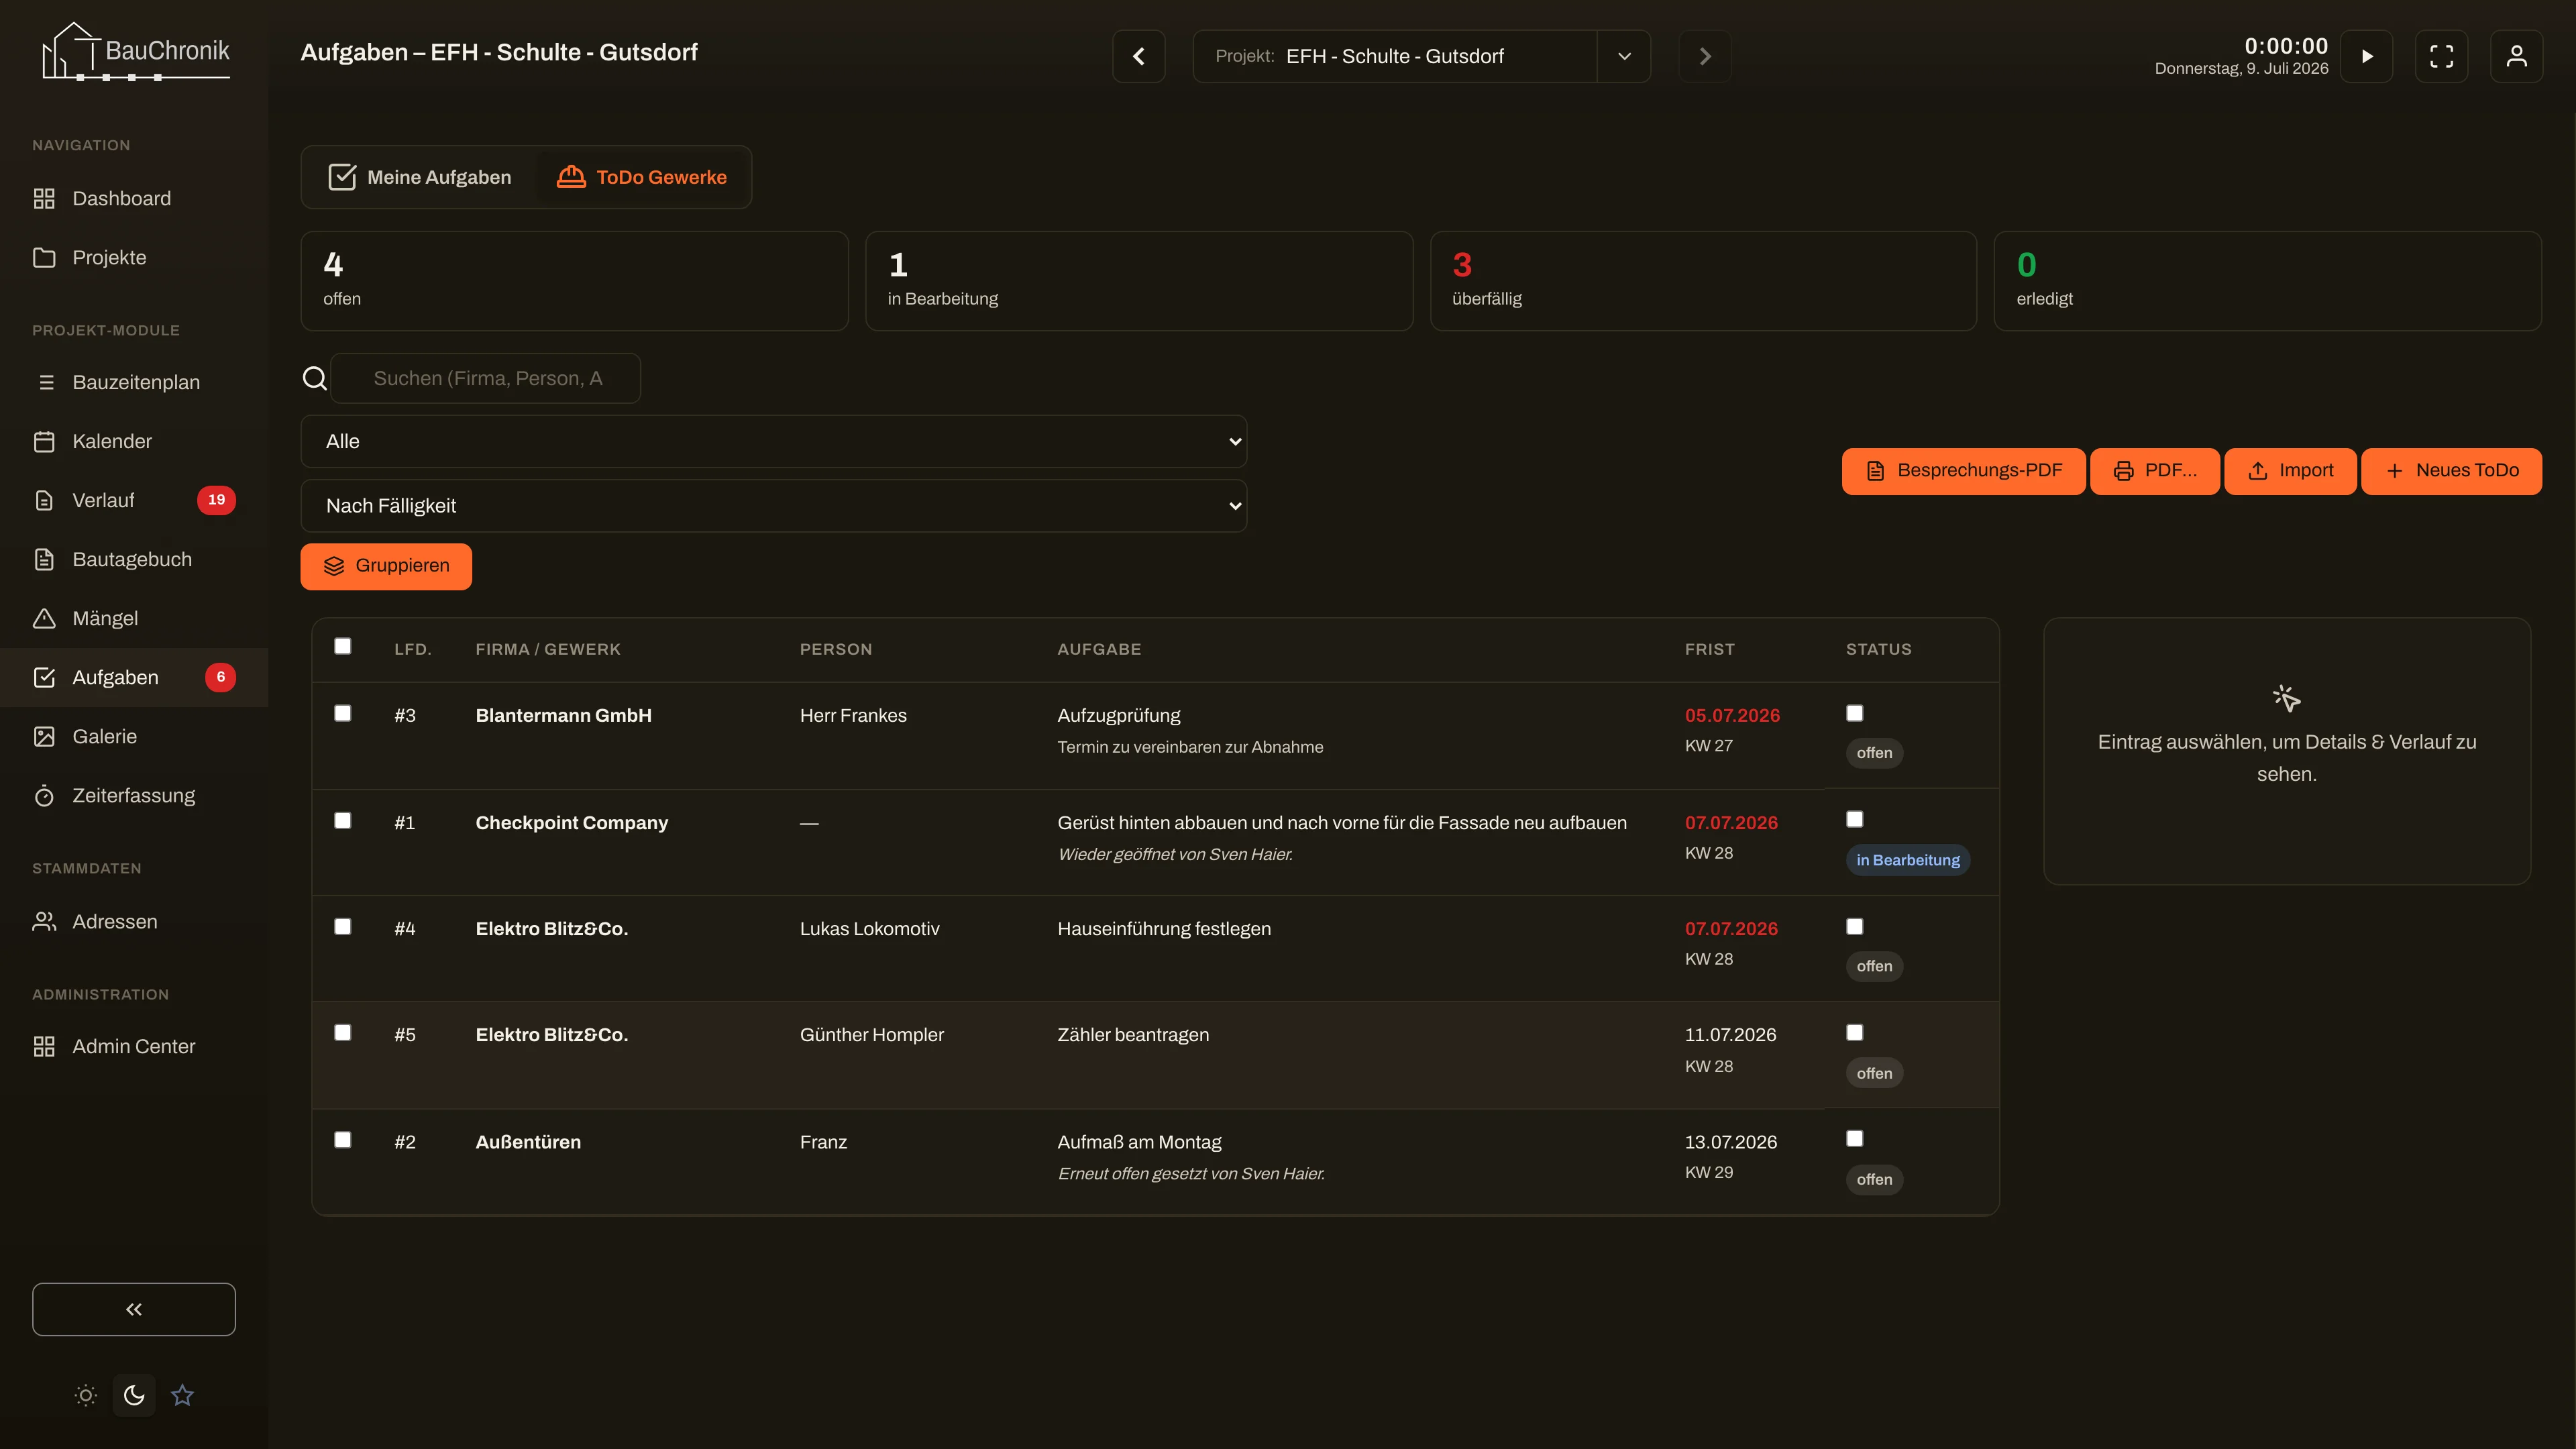The height and width of the screenshot is (1449, 2576).
Task: Click the red 19 badge on Verlauf
Action: (216, 500)
